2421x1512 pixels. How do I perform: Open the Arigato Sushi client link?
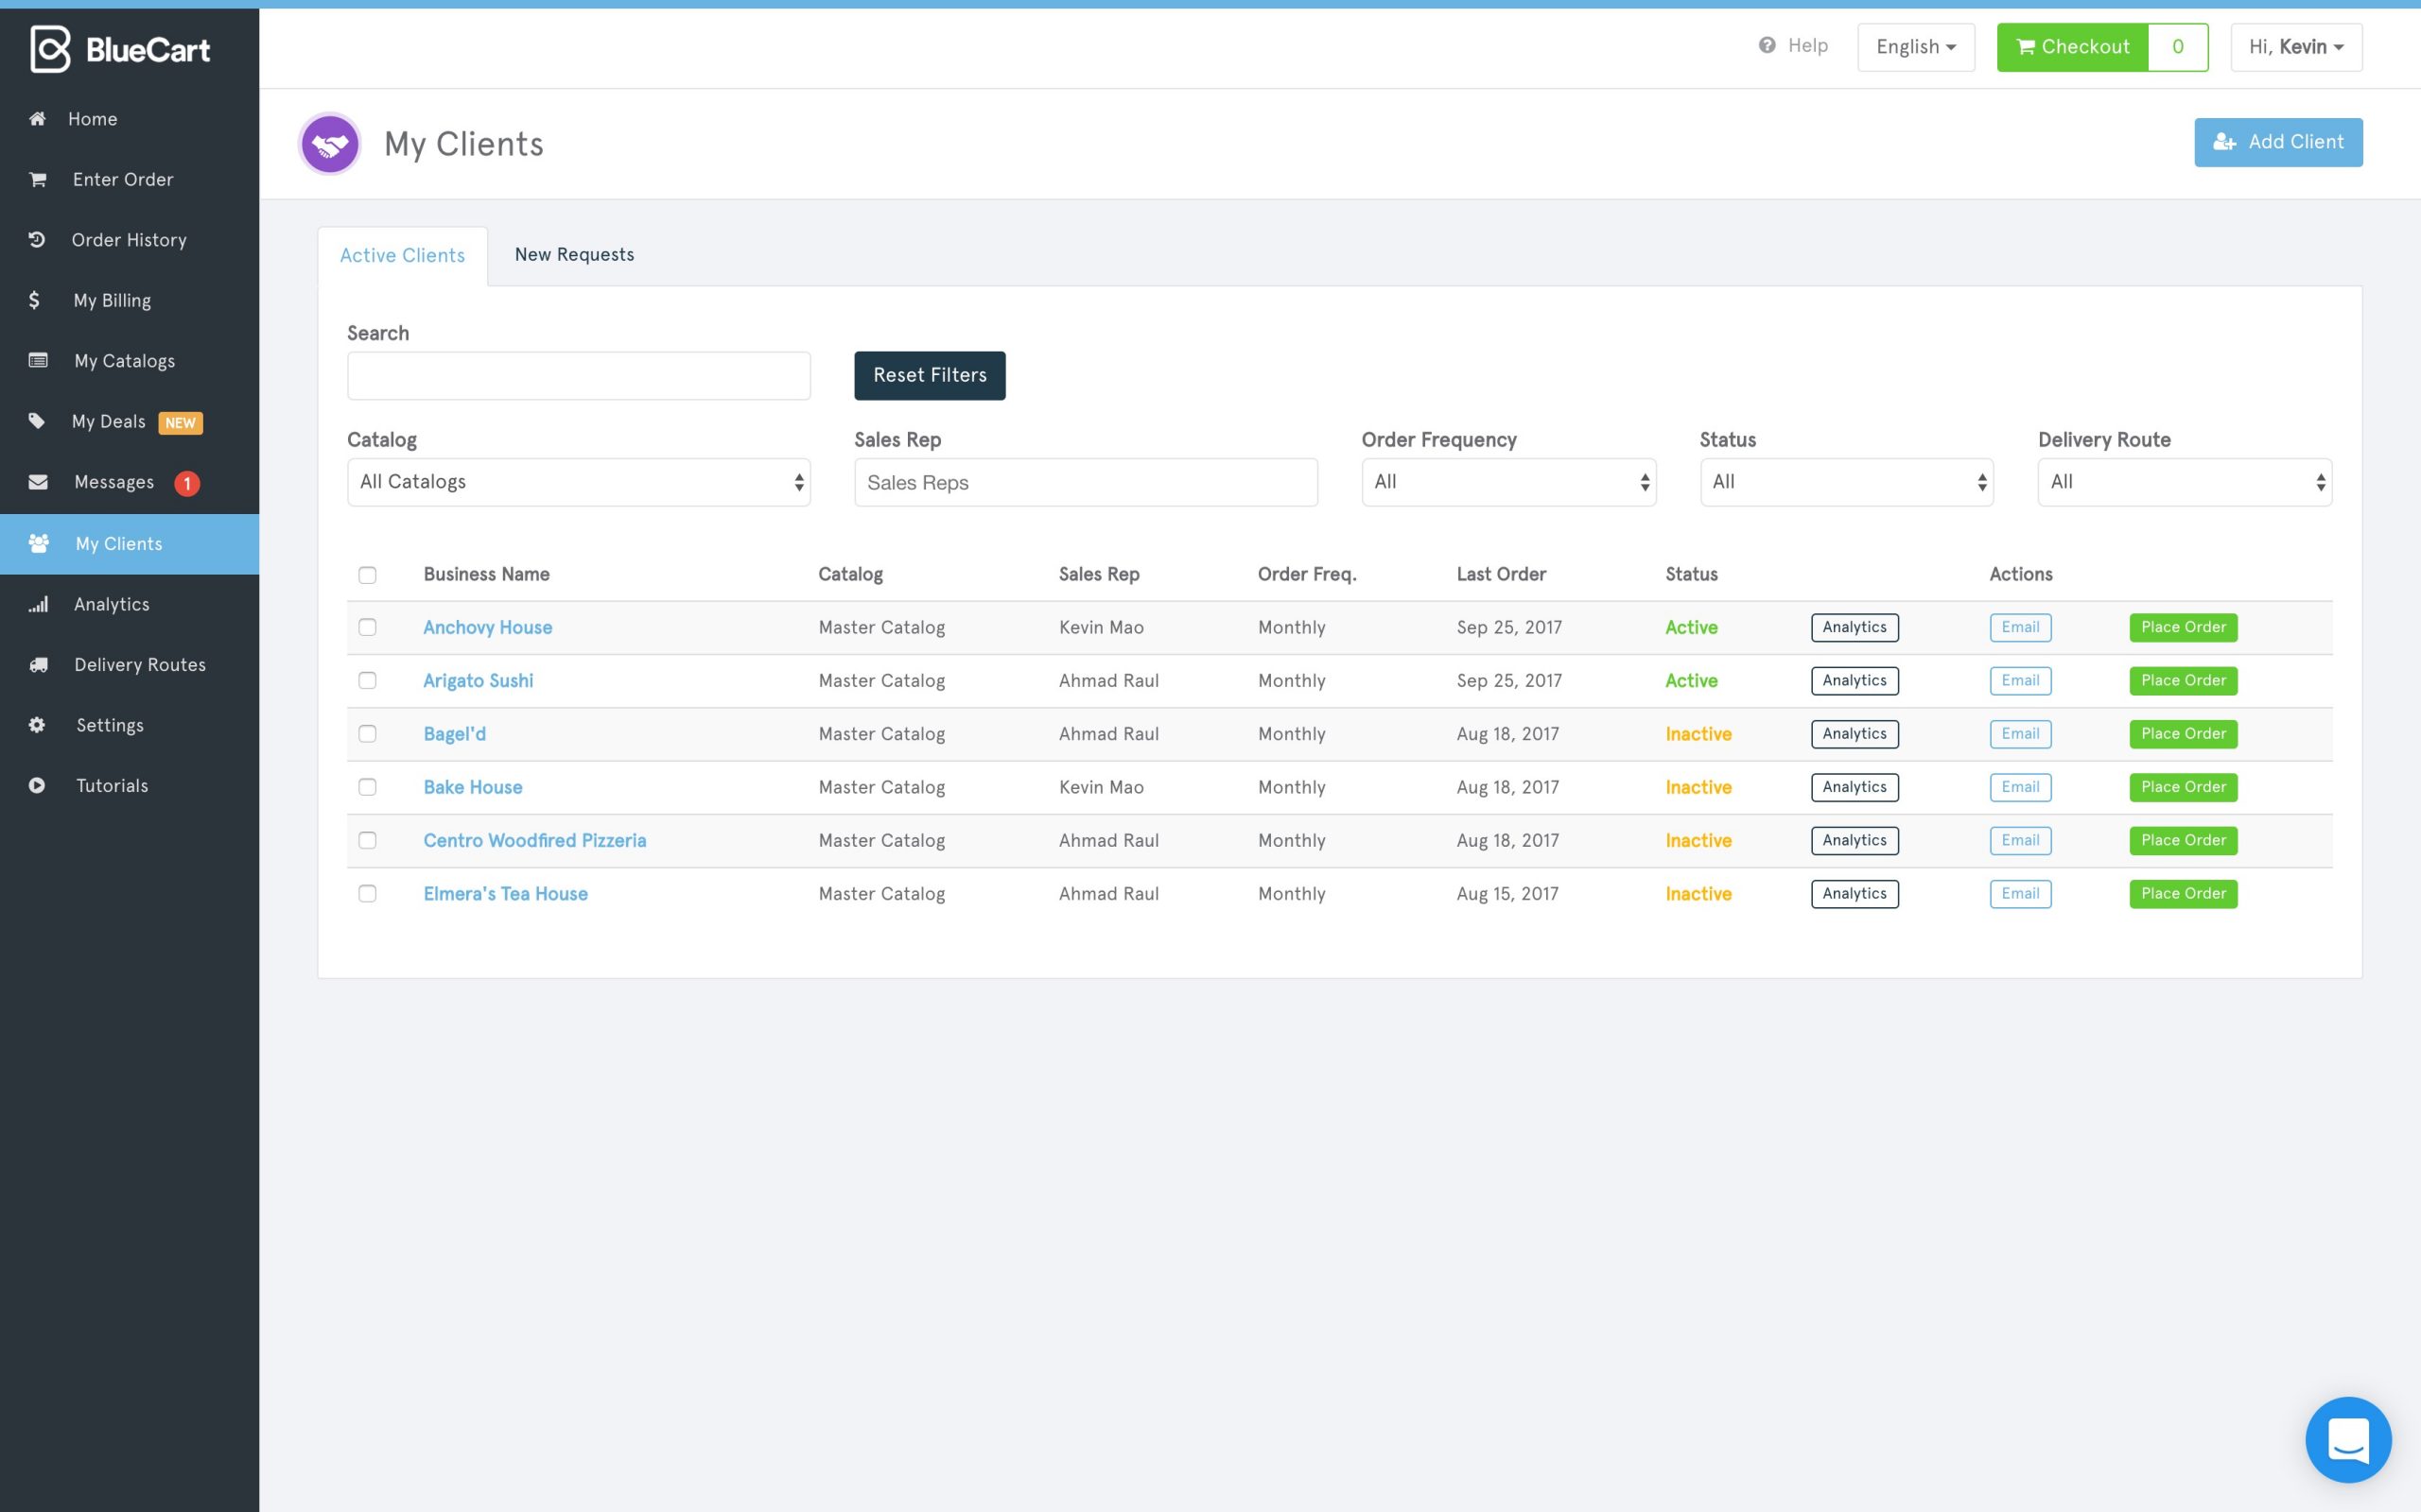pos(479,681)
